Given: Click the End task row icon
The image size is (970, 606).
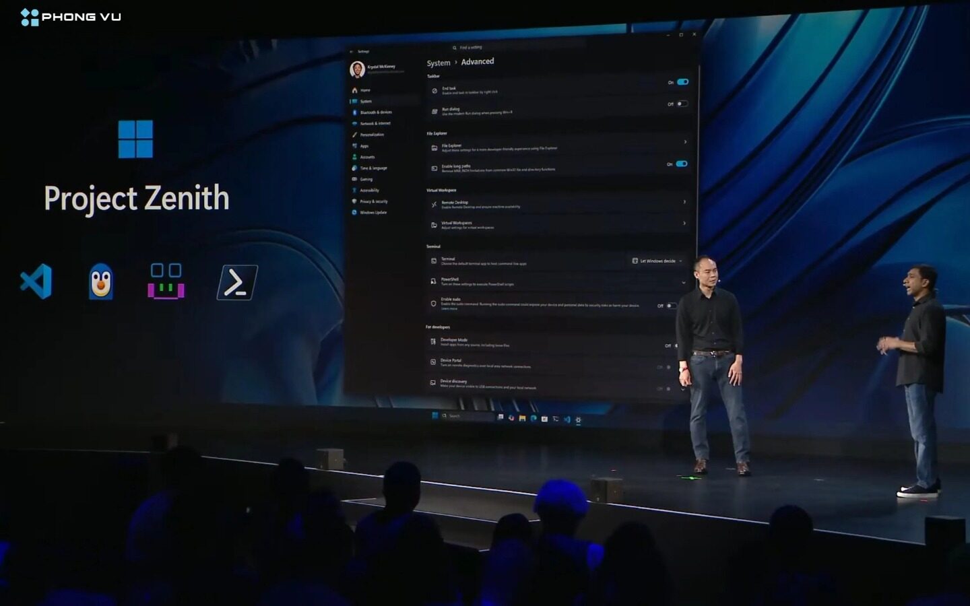Looking at the screenshot, I should [x=434, y=90].
